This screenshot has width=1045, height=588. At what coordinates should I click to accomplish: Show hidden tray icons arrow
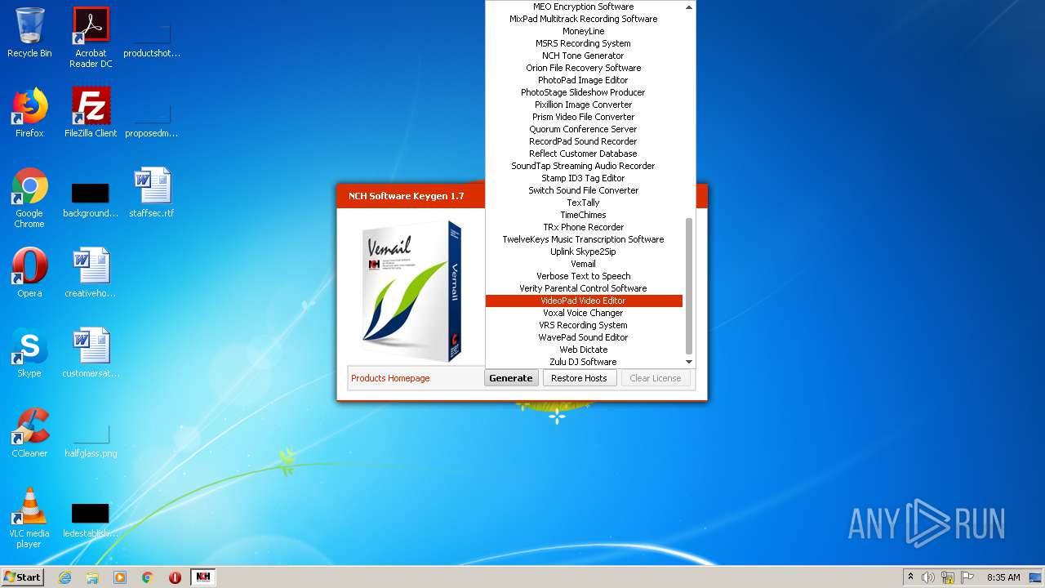coord(910,577)
